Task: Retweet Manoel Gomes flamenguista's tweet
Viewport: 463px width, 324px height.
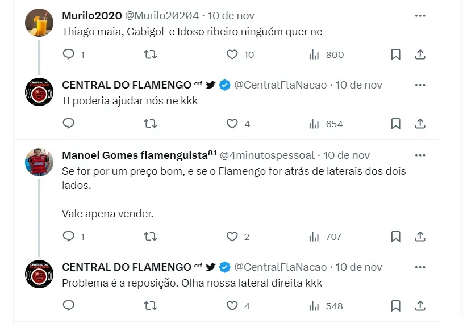Action: click(x=150, y=236)
